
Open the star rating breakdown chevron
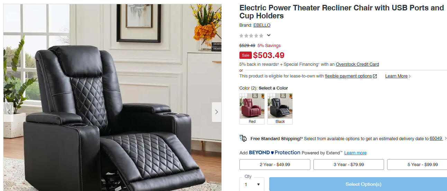pos(268,35)
